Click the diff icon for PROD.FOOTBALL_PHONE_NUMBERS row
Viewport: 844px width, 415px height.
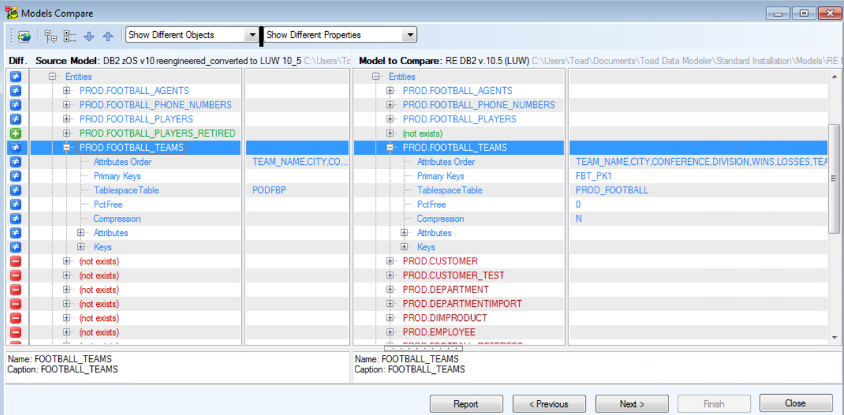pos(16,105)
